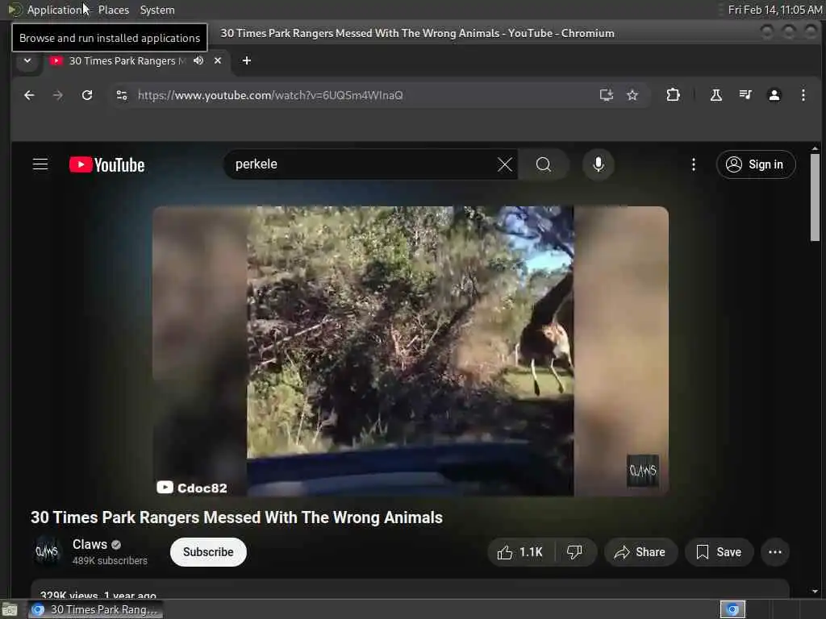Open more actions ellipsis menu
This screenshot has width=826, height=619.
click(774, 552)
